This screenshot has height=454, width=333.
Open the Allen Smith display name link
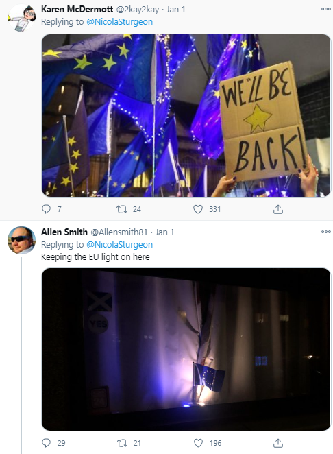pos(64,232)
